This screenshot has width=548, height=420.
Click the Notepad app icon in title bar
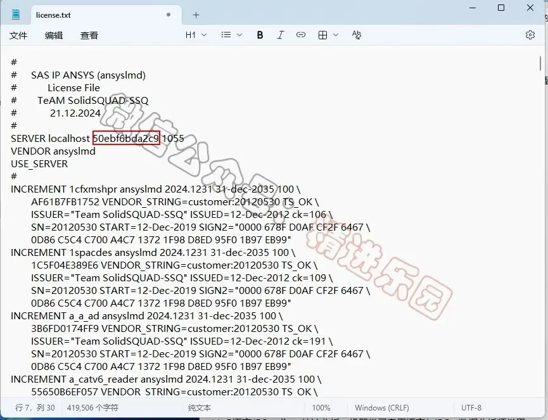16,15
